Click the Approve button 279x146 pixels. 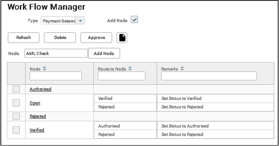[x=96, y=38]
